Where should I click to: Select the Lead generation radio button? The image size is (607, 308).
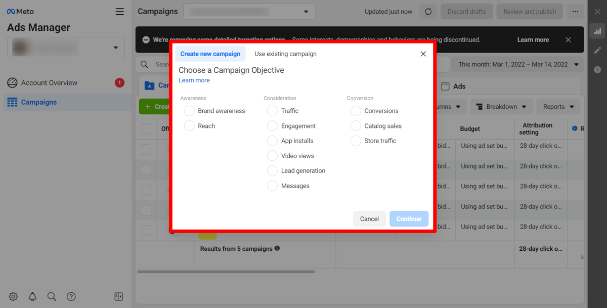click(x=273, y=171)
